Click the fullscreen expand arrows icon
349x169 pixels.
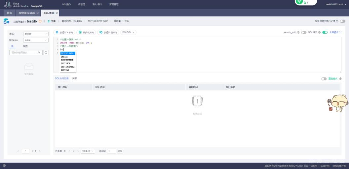(x=340, y=32)
